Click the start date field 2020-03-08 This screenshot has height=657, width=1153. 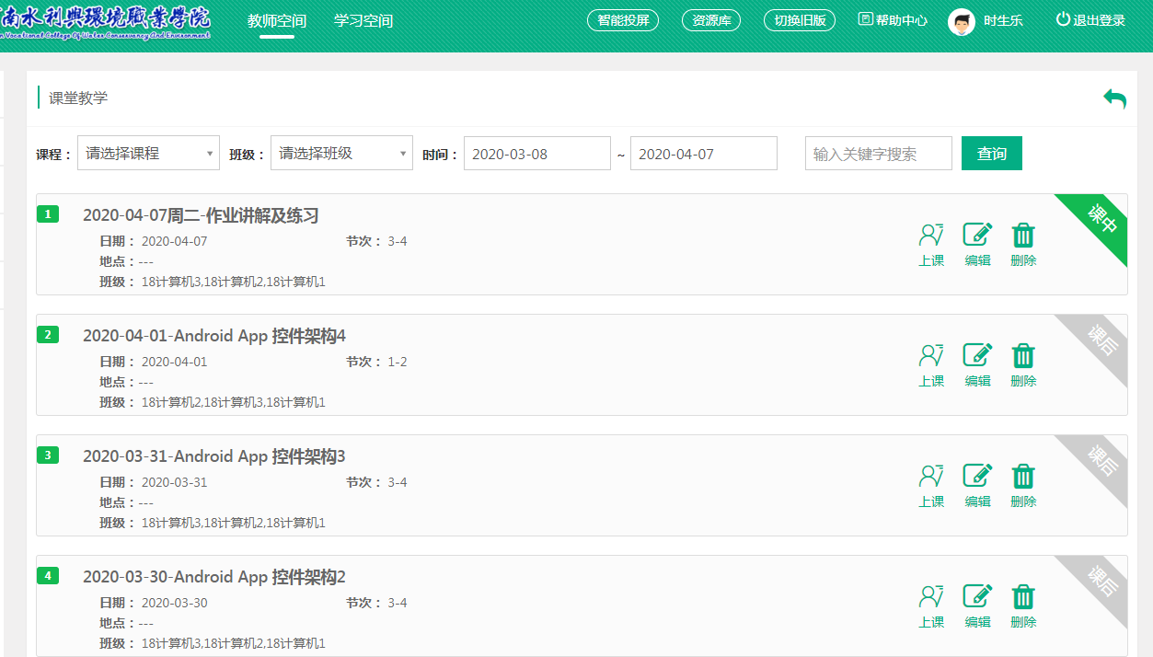(536, 154)
